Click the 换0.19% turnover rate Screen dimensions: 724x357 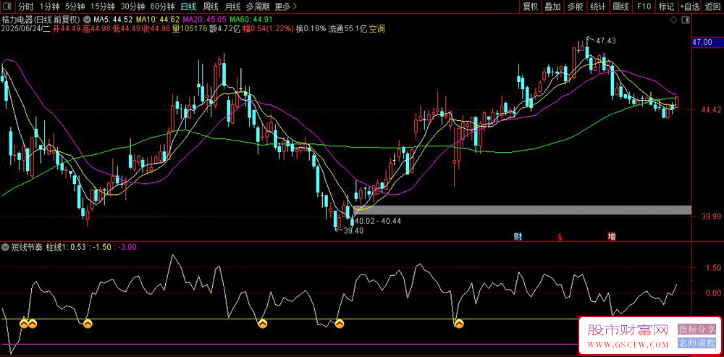tap(311, 29)
